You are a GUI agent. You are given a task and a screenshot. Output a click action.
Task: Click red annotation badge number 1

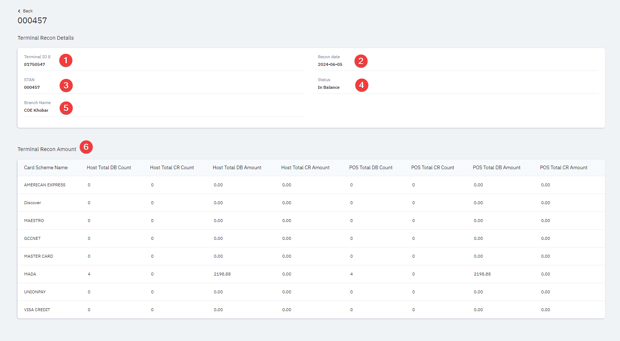point(66,60)
